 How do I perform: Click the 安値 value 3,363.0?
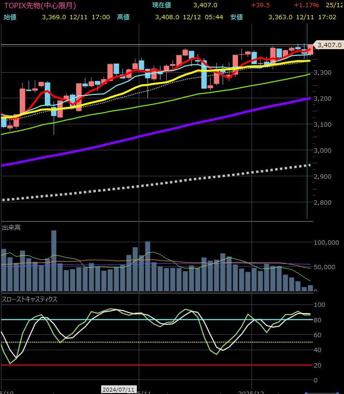(280, 17)
